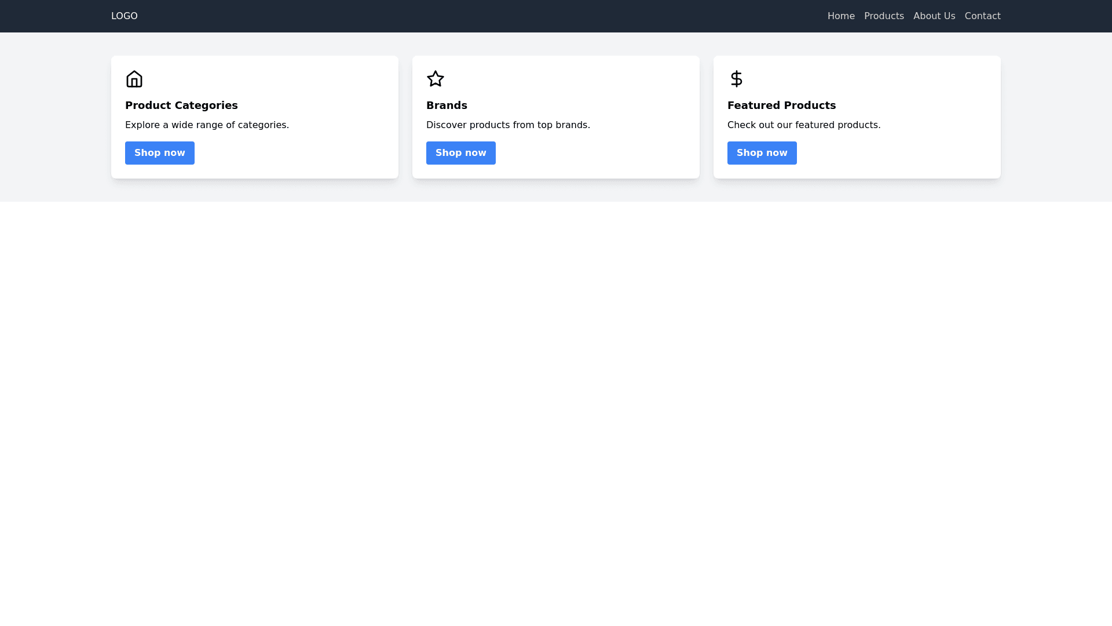
Task: Open the Home navigation link
Action: [x=840, y=16]
